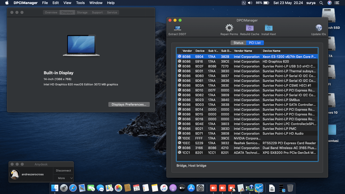This screenshot has height=194, width=345.
Task: Open System Preferences from the Dock
Action: tap(200, 188)
